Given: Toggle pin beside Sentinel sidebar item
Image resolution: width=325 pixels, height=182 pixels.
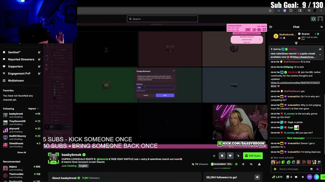Looking at the screenshot, I should pyautogui.click(x=39, y=52).
